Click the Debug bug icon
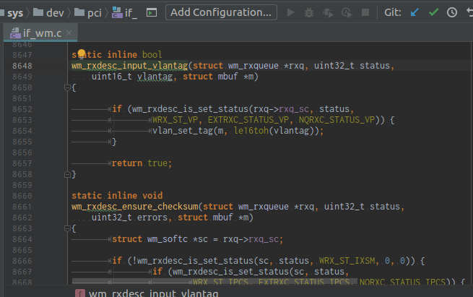This screenshot has width=473, height=297. [x=309, y=13]
